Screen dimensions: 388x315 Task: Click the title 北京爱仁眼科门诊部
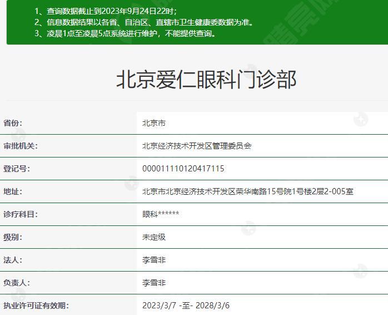(x=206, y=80)
